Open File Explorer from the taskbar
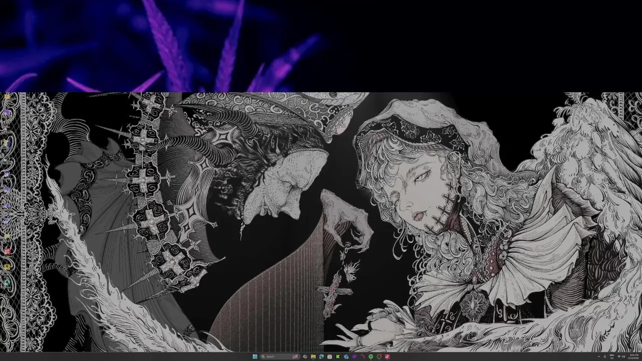The image size is (642, 361). point(313,356)
